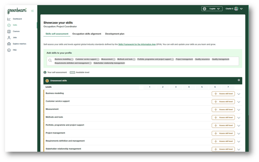Collapse the sidebar with double-chevron icon

point(32,11)
